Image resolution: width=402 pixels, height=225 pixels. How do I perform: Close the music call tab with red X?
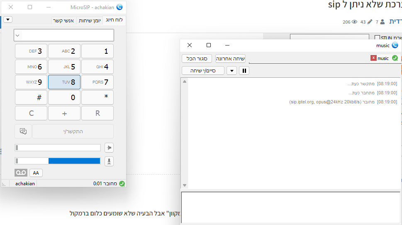pos(373,58)
